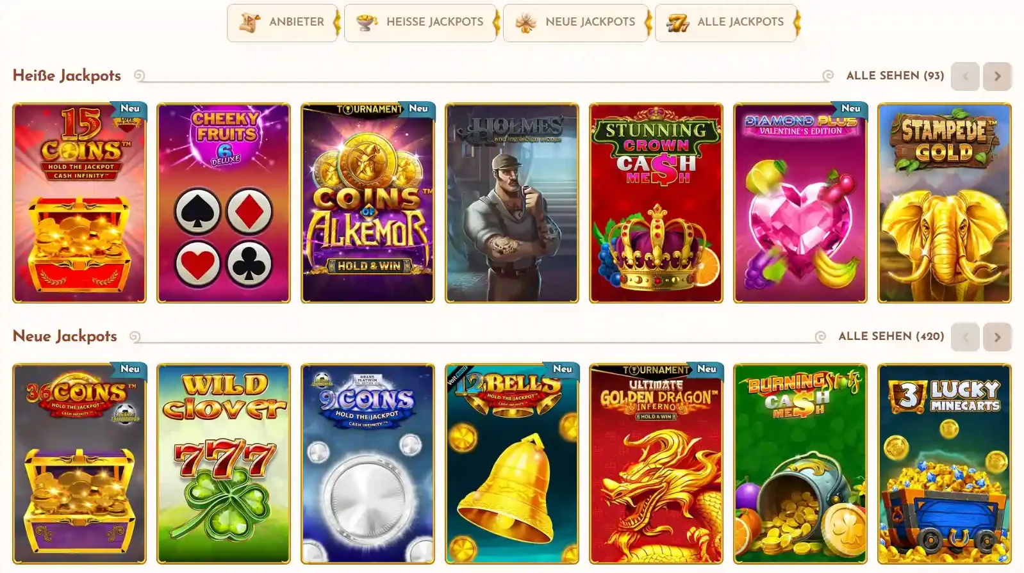Viewport: 1024px width, 573px height.
Task: Launch Diamond Plus Valentine's Edition
Action: [x=800, y=203]
